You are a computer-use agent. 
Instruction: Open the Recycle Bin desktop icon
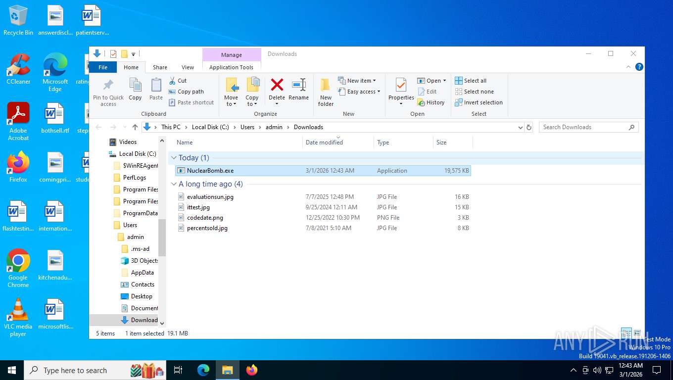tap(18, 20)
